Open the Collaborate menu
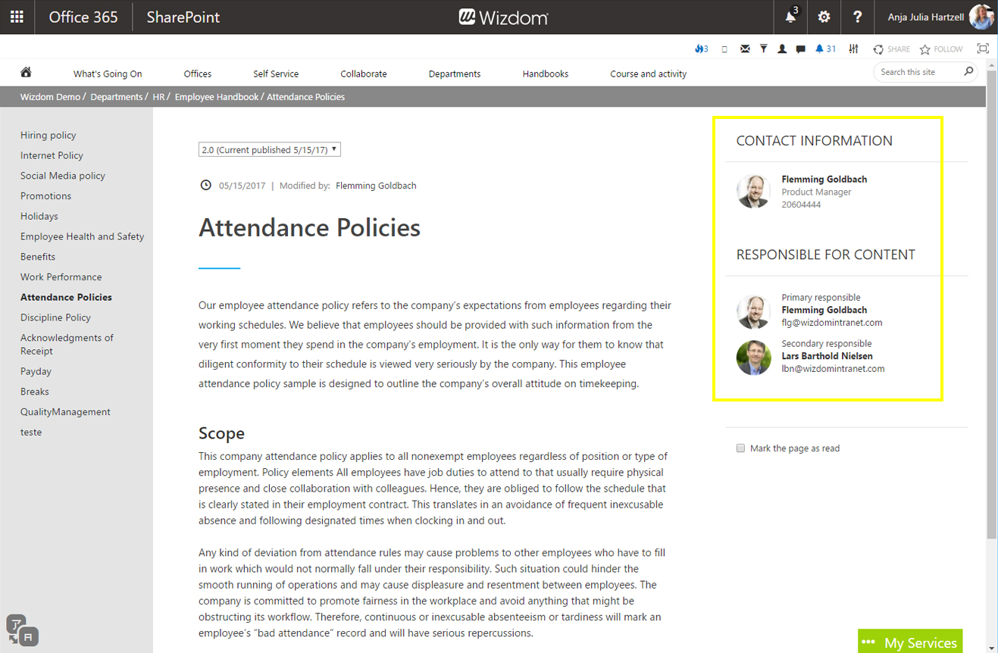 (x=364, y=74)
